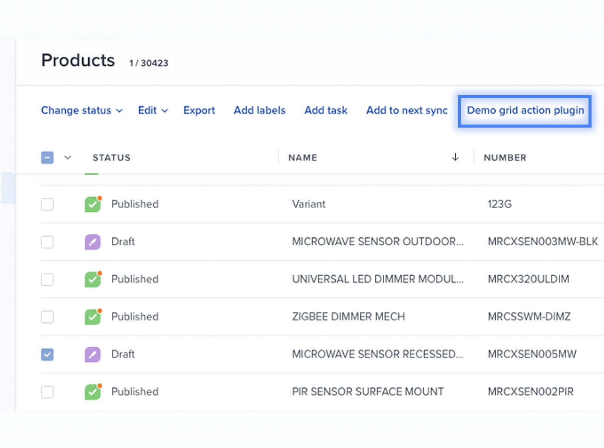The width and height of the screenshot is (604, 448).
Task: Click the STATUS column header
Action: (x=111, y=158)
